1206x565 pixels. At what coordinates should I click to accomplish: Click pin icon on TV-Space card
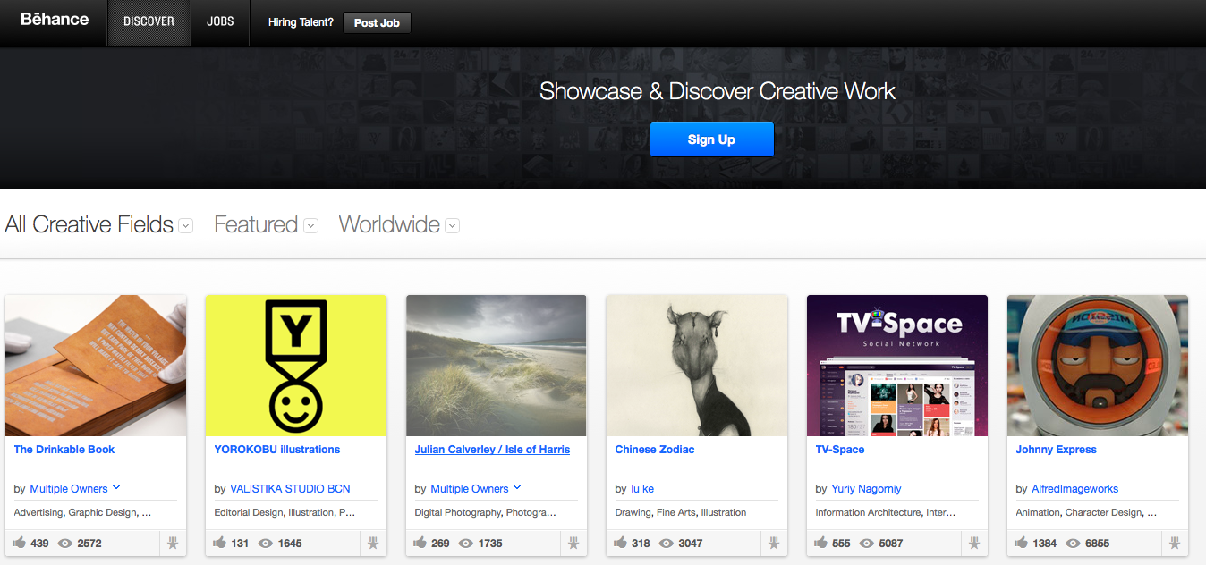[x=974, y=543]
